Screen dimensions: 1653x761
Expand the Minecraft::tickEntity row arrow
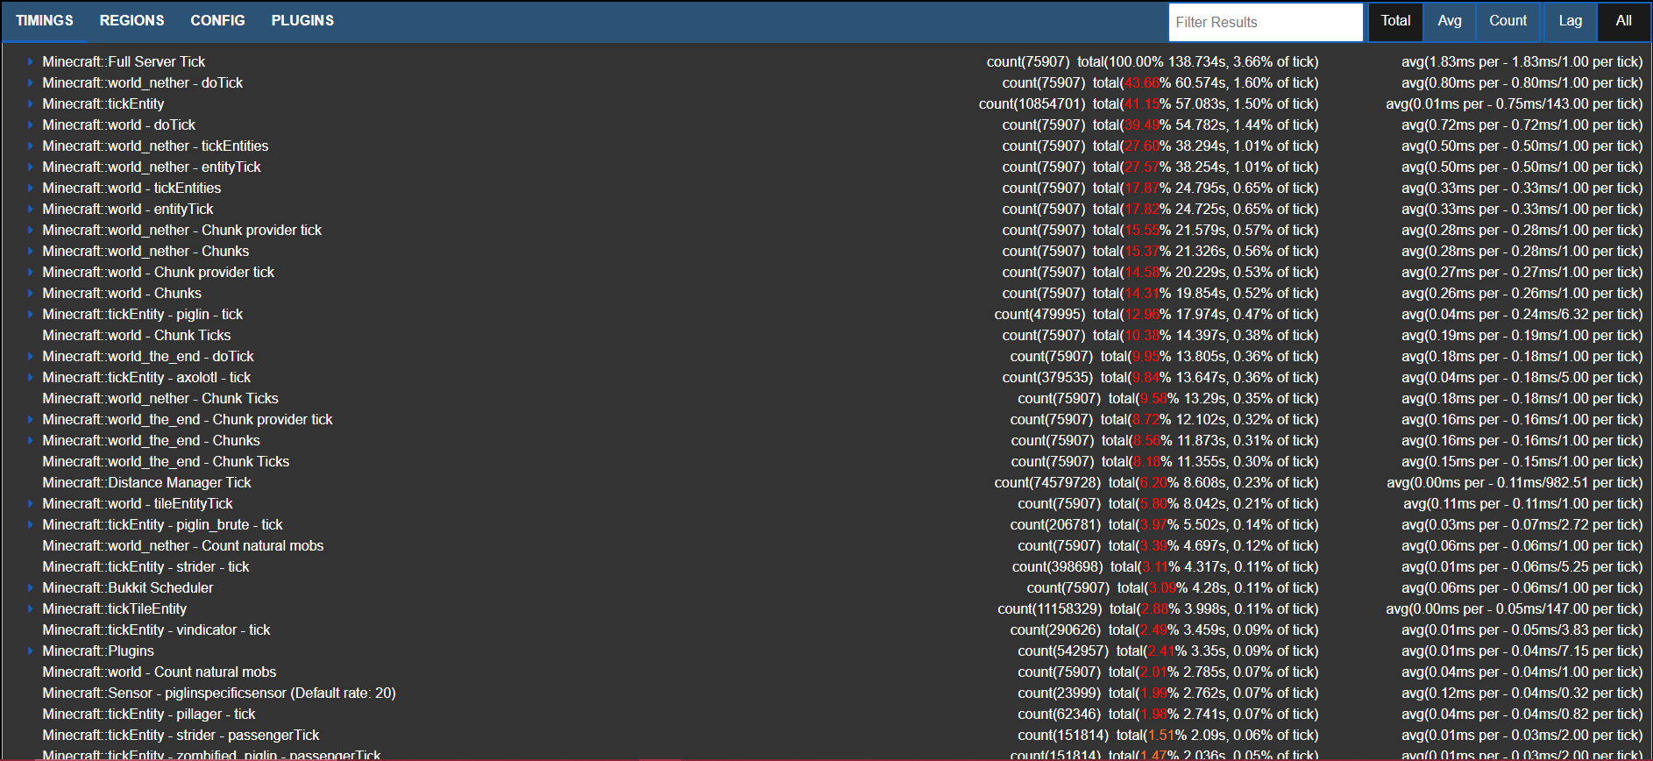point(30,104)
